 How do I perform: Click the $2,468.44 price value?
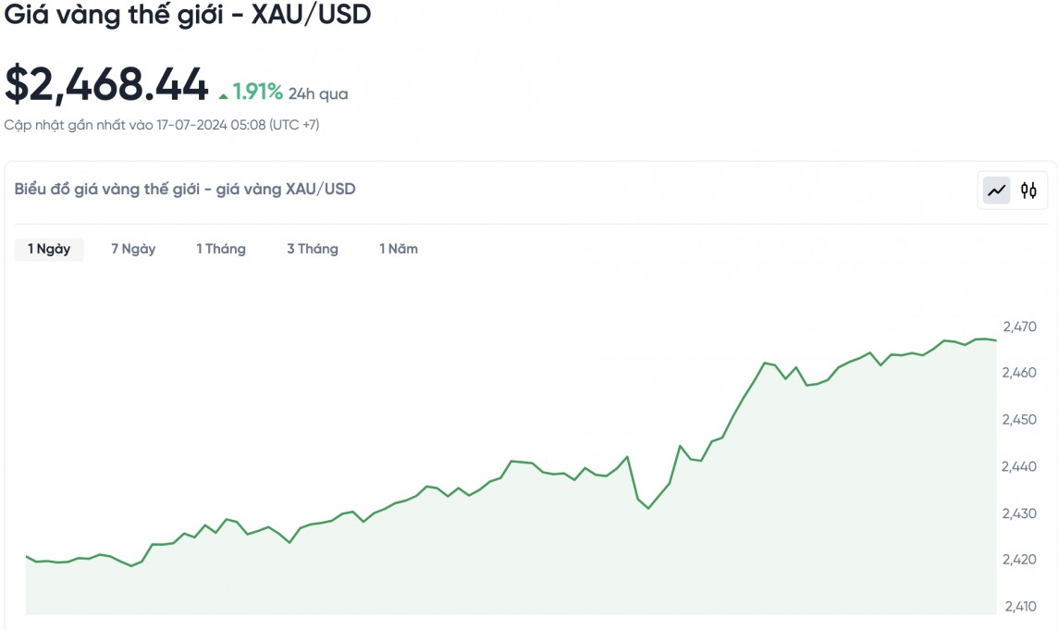pyautogui.click(x=107, y=85)
